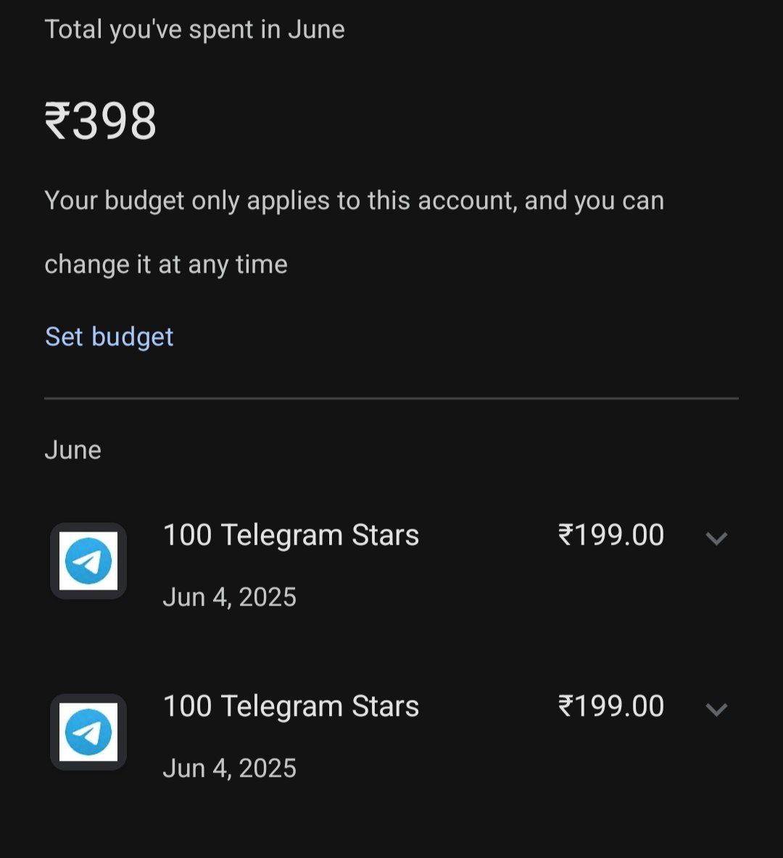The image size is (783, 858).
Task: Click the first purchase's ₹199.00 price
Action: point(610,535)
